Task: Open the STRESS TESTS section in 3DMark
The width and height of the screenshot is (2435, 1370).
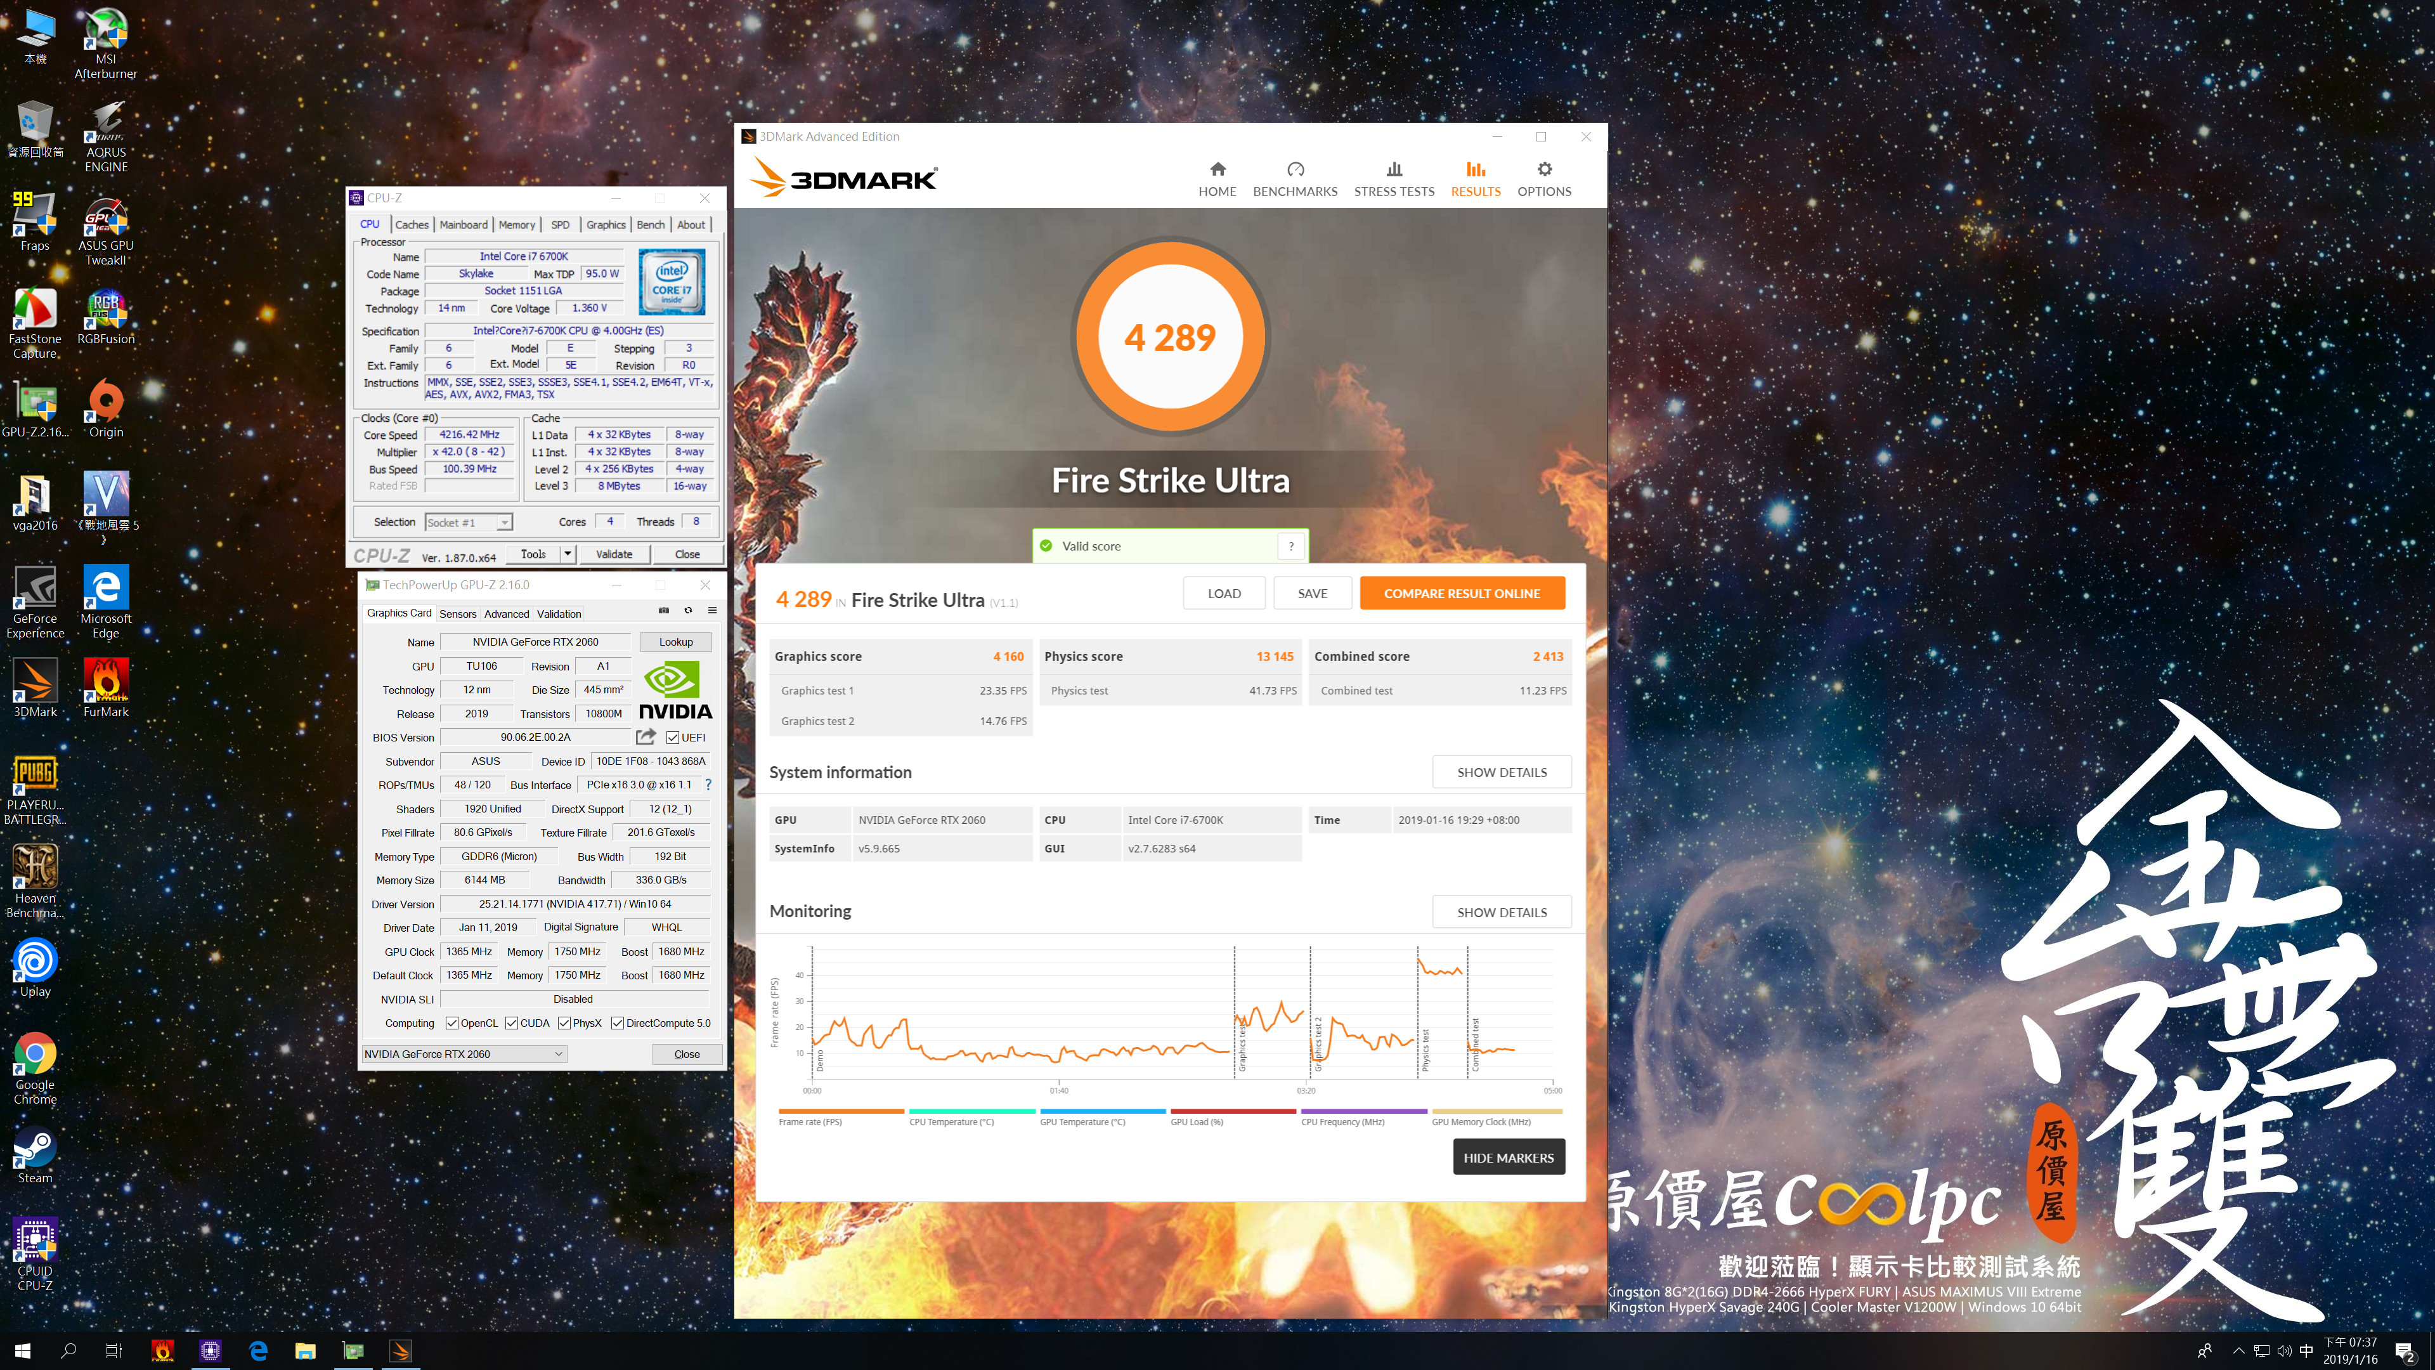Action: tap(1393, 179)
